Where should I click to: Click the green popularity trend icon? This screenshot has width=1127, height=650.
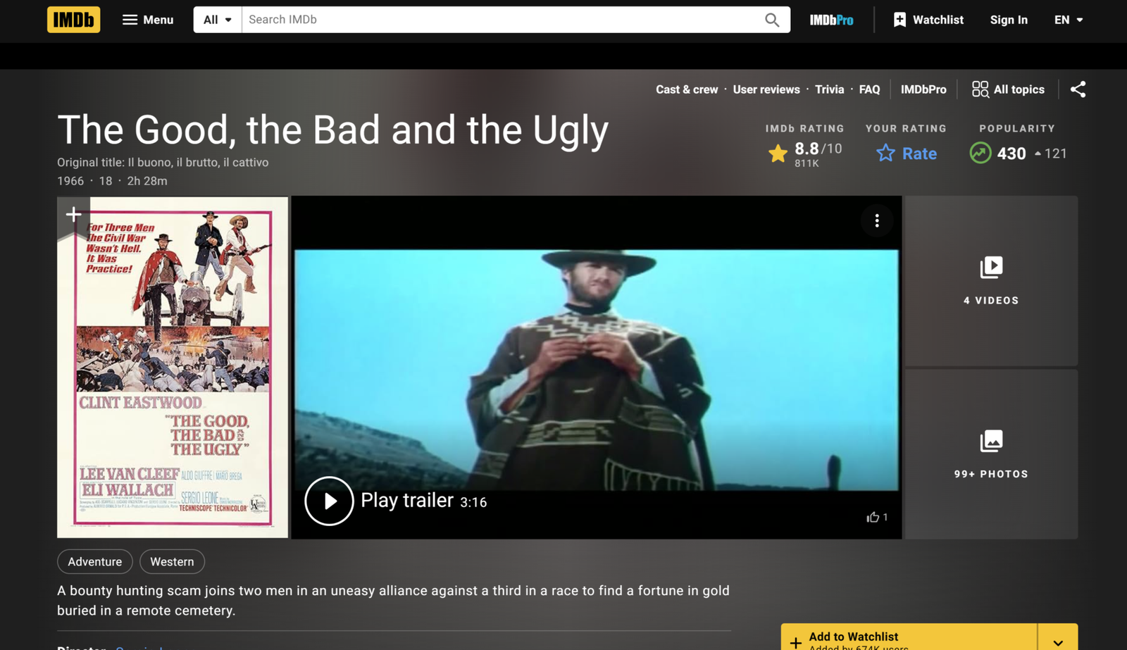(x=980, y=153)
